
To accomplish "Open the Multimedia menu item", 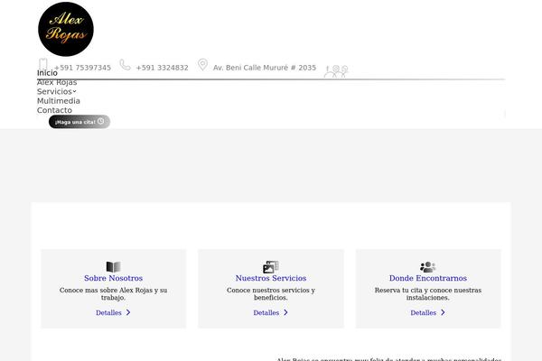I will 59,101.
